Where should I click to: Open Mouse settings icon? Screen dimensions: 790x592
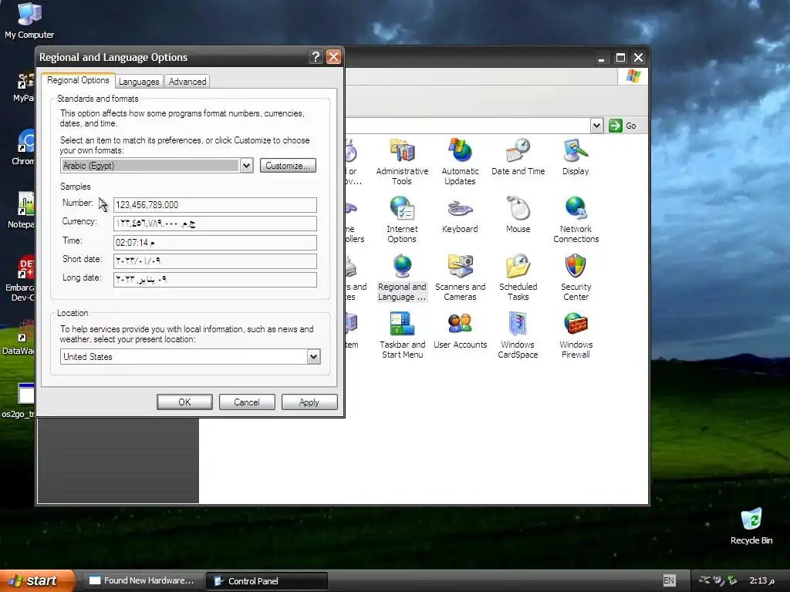pyautogui.click(x=518, y=214)
